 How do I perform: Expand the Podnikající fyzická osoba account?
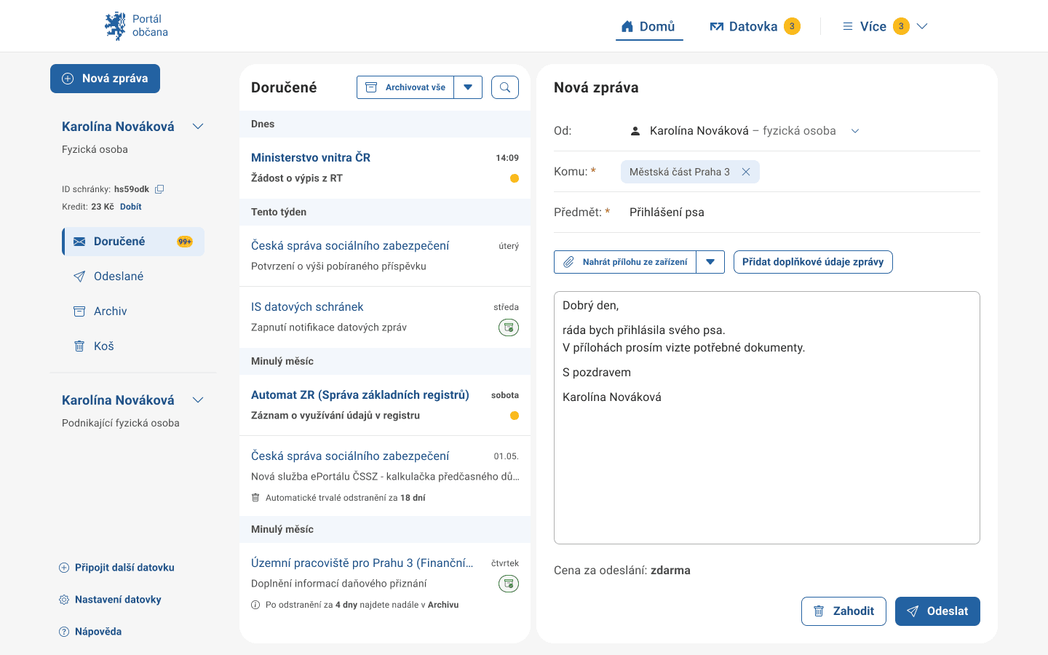pos(198,400)
